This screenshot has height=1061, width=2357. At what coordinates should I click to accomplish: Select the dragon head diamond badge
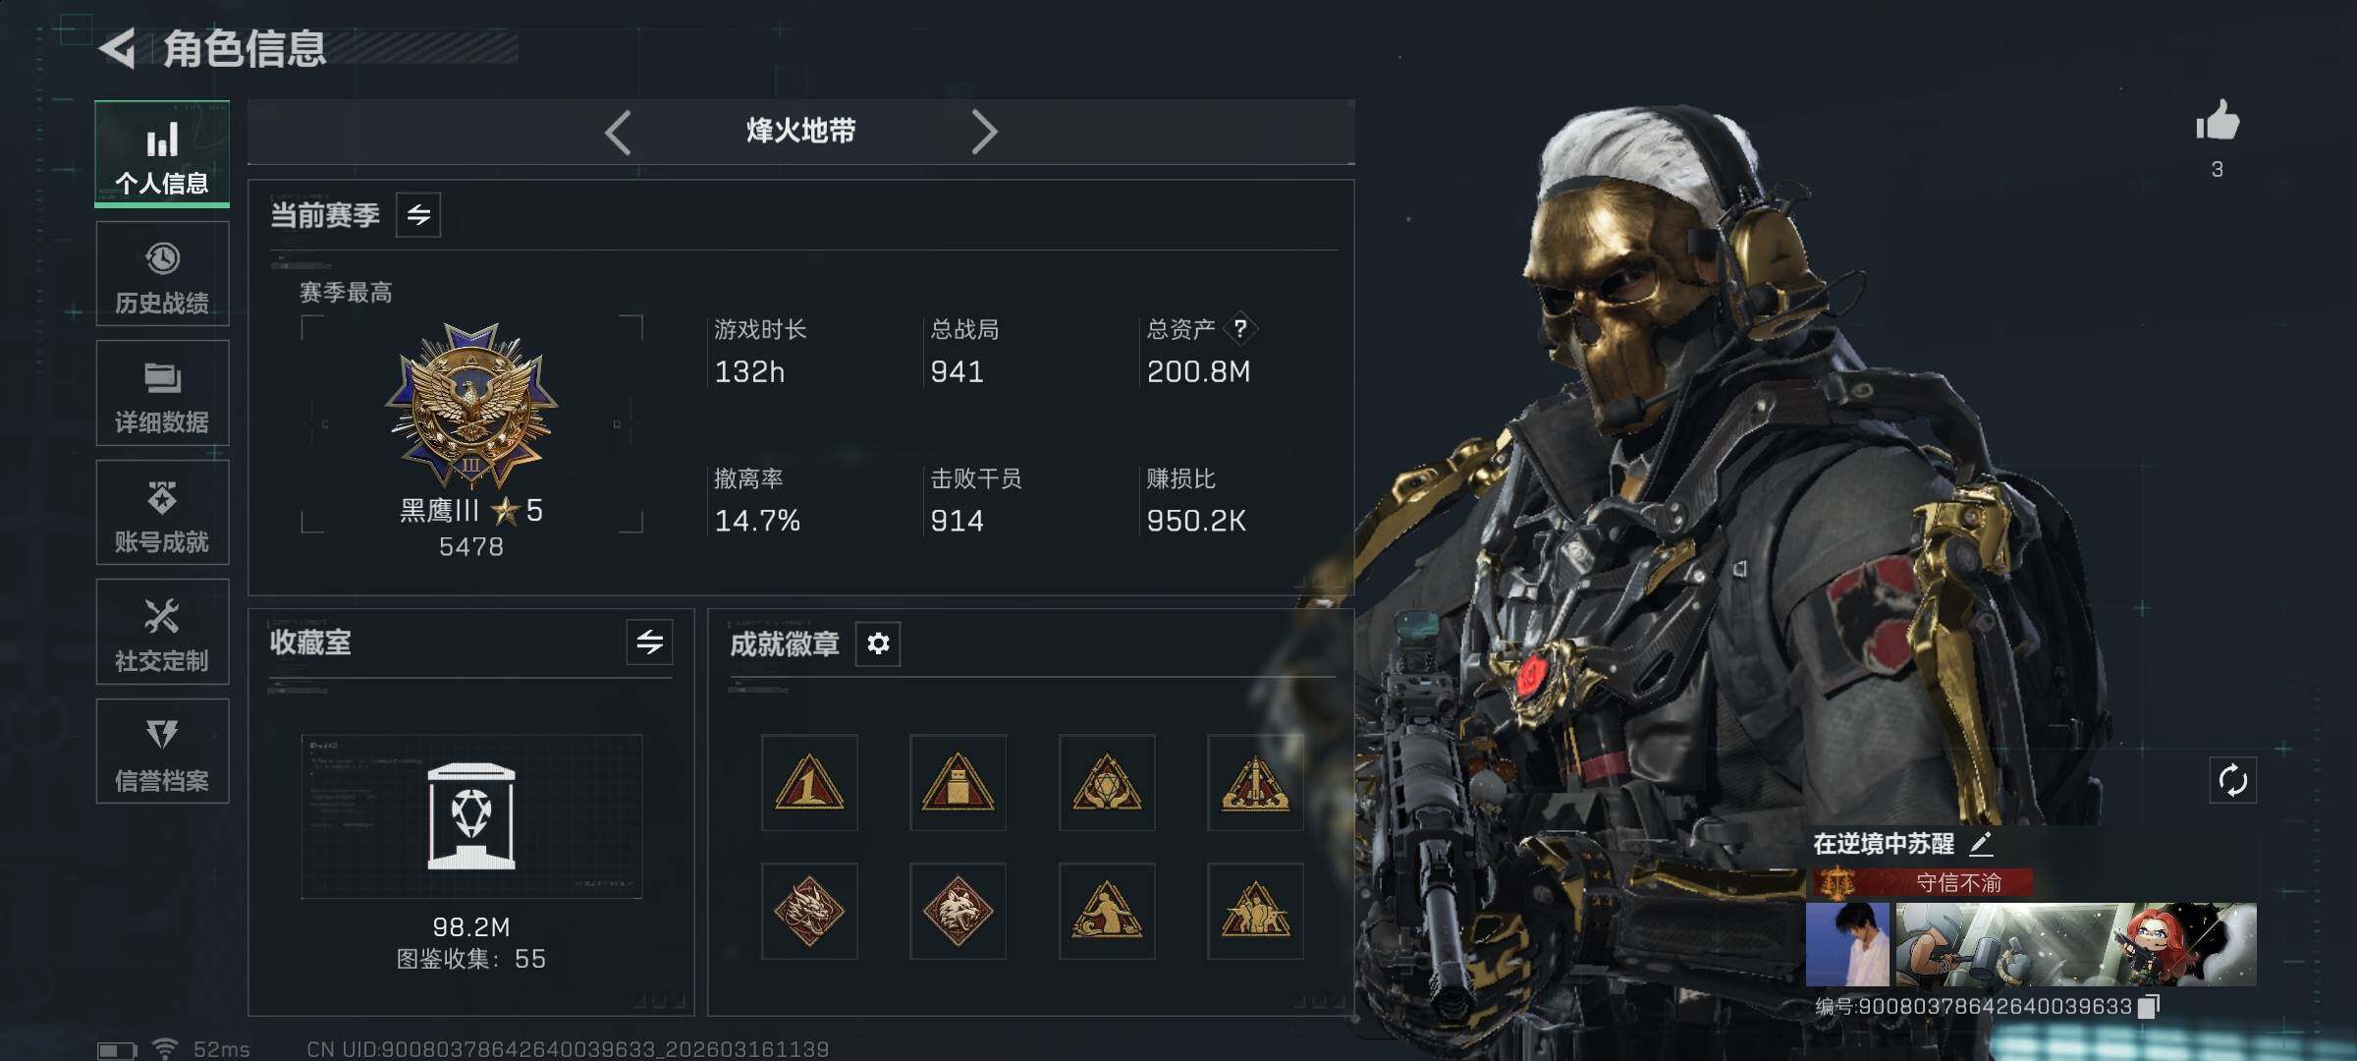(x=809, y=912)
